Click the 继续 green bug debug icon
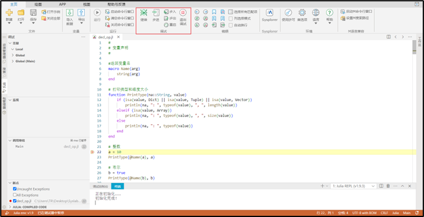 [x=144, y=12]
